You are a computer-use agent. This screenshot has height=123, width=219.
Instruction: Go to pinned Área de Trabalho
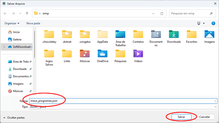point(19,61)
